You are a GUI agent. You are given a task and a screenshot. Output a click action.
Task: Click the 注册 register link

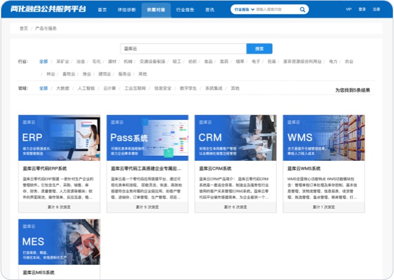click(376, 9)
